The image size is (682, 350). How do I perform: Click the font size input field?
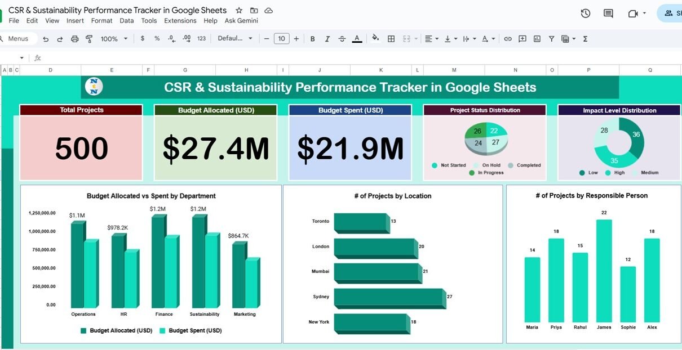[x=281, y=39]
